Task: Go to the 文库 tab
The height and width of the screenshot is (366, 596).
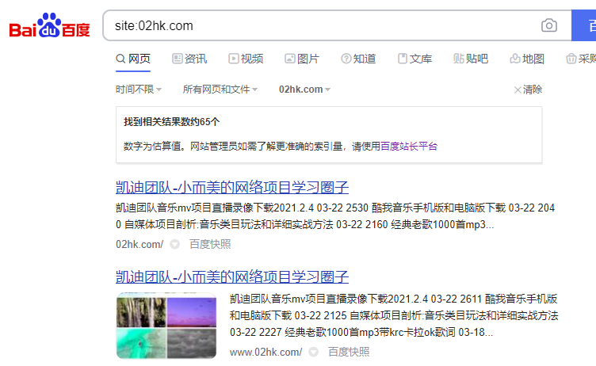Action: 415,59
